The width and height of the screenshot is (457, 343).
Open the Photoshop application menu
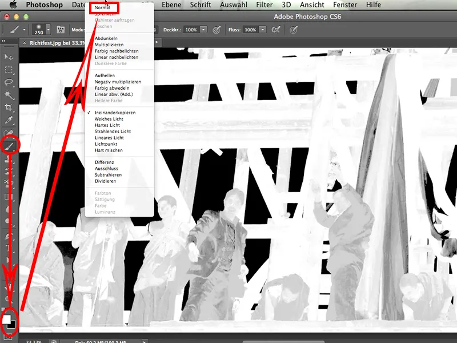pos(45,5)
